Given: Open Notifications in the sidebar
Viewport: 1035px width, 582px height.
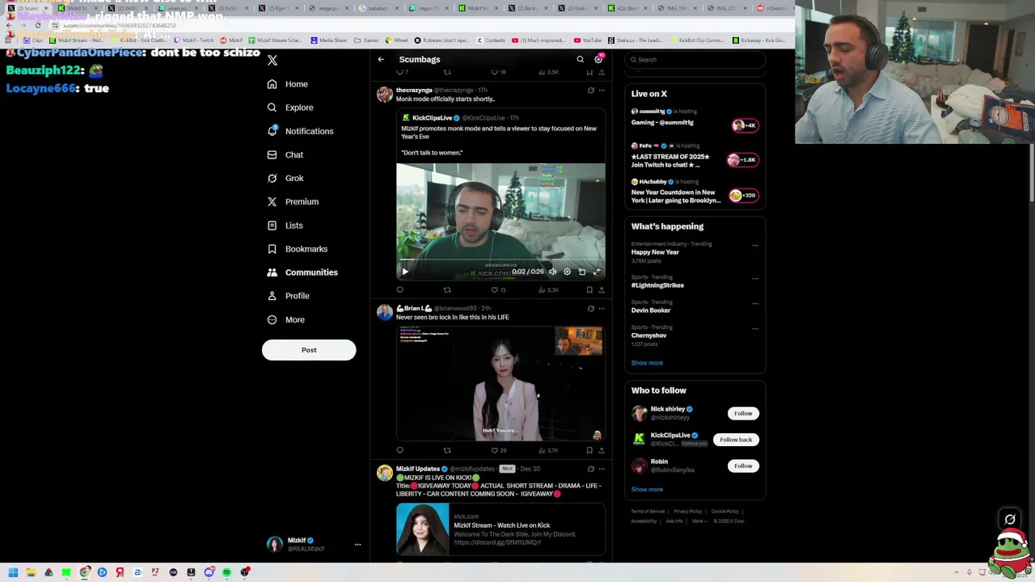Looking at the screenshot, I should click(x=300, y=131).
